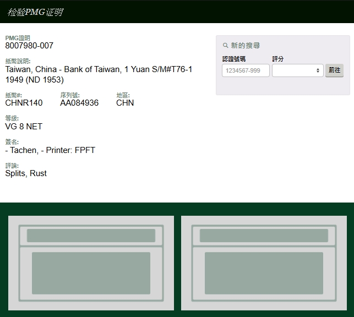Open the right banknote image placeholder
This screenshot has width=354, height=317.
(264, 263)
